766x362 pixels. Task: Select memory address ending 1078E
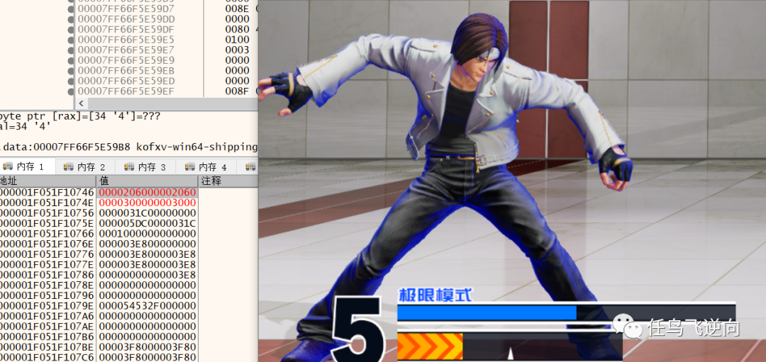(48, 285)
